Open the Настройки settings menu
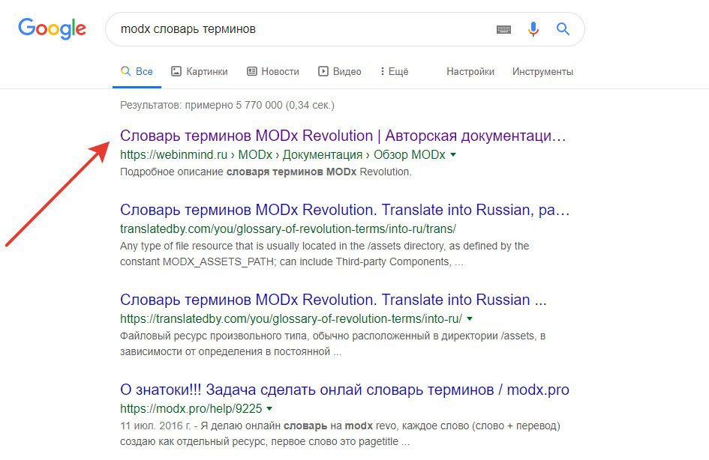The height and width of the screenshot is (460, 709). 470,72
